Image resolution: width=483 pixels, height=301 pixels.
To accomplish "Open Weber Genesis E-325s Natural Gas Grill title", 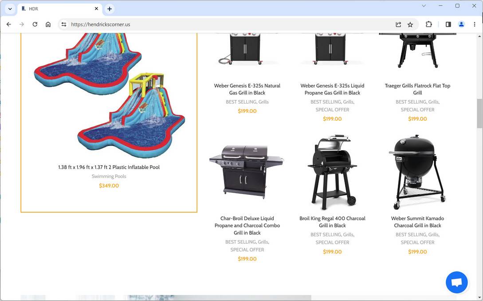I will pyautogui.click(x=247, y=89).
